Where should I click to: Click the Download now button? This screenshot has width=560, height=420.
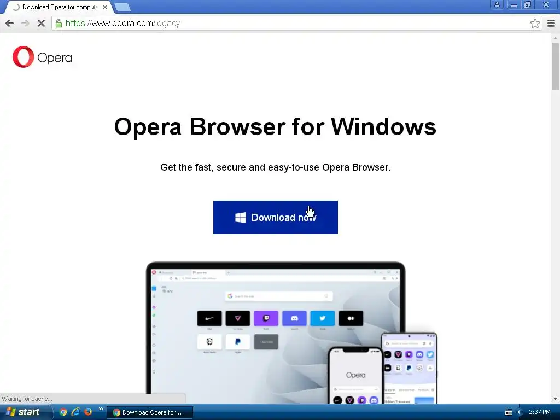[x=276, y=218]
